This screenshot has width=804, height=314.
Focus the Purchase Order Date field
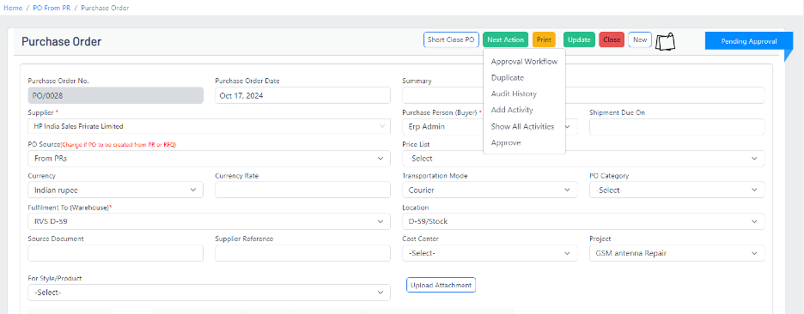coord(302,95)
